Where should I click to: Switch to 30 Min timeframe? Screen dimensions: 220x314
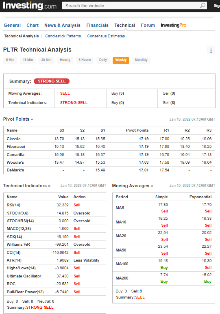pos(46,60)
